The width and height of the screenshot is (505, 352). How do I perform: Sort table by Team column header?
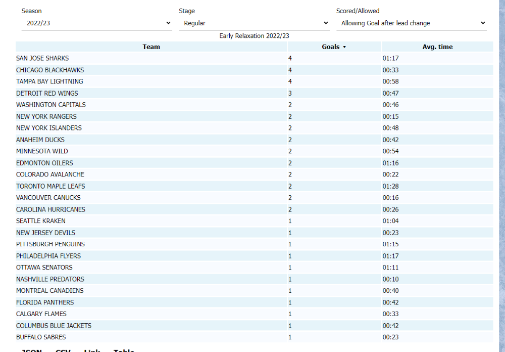pos(151,47)
